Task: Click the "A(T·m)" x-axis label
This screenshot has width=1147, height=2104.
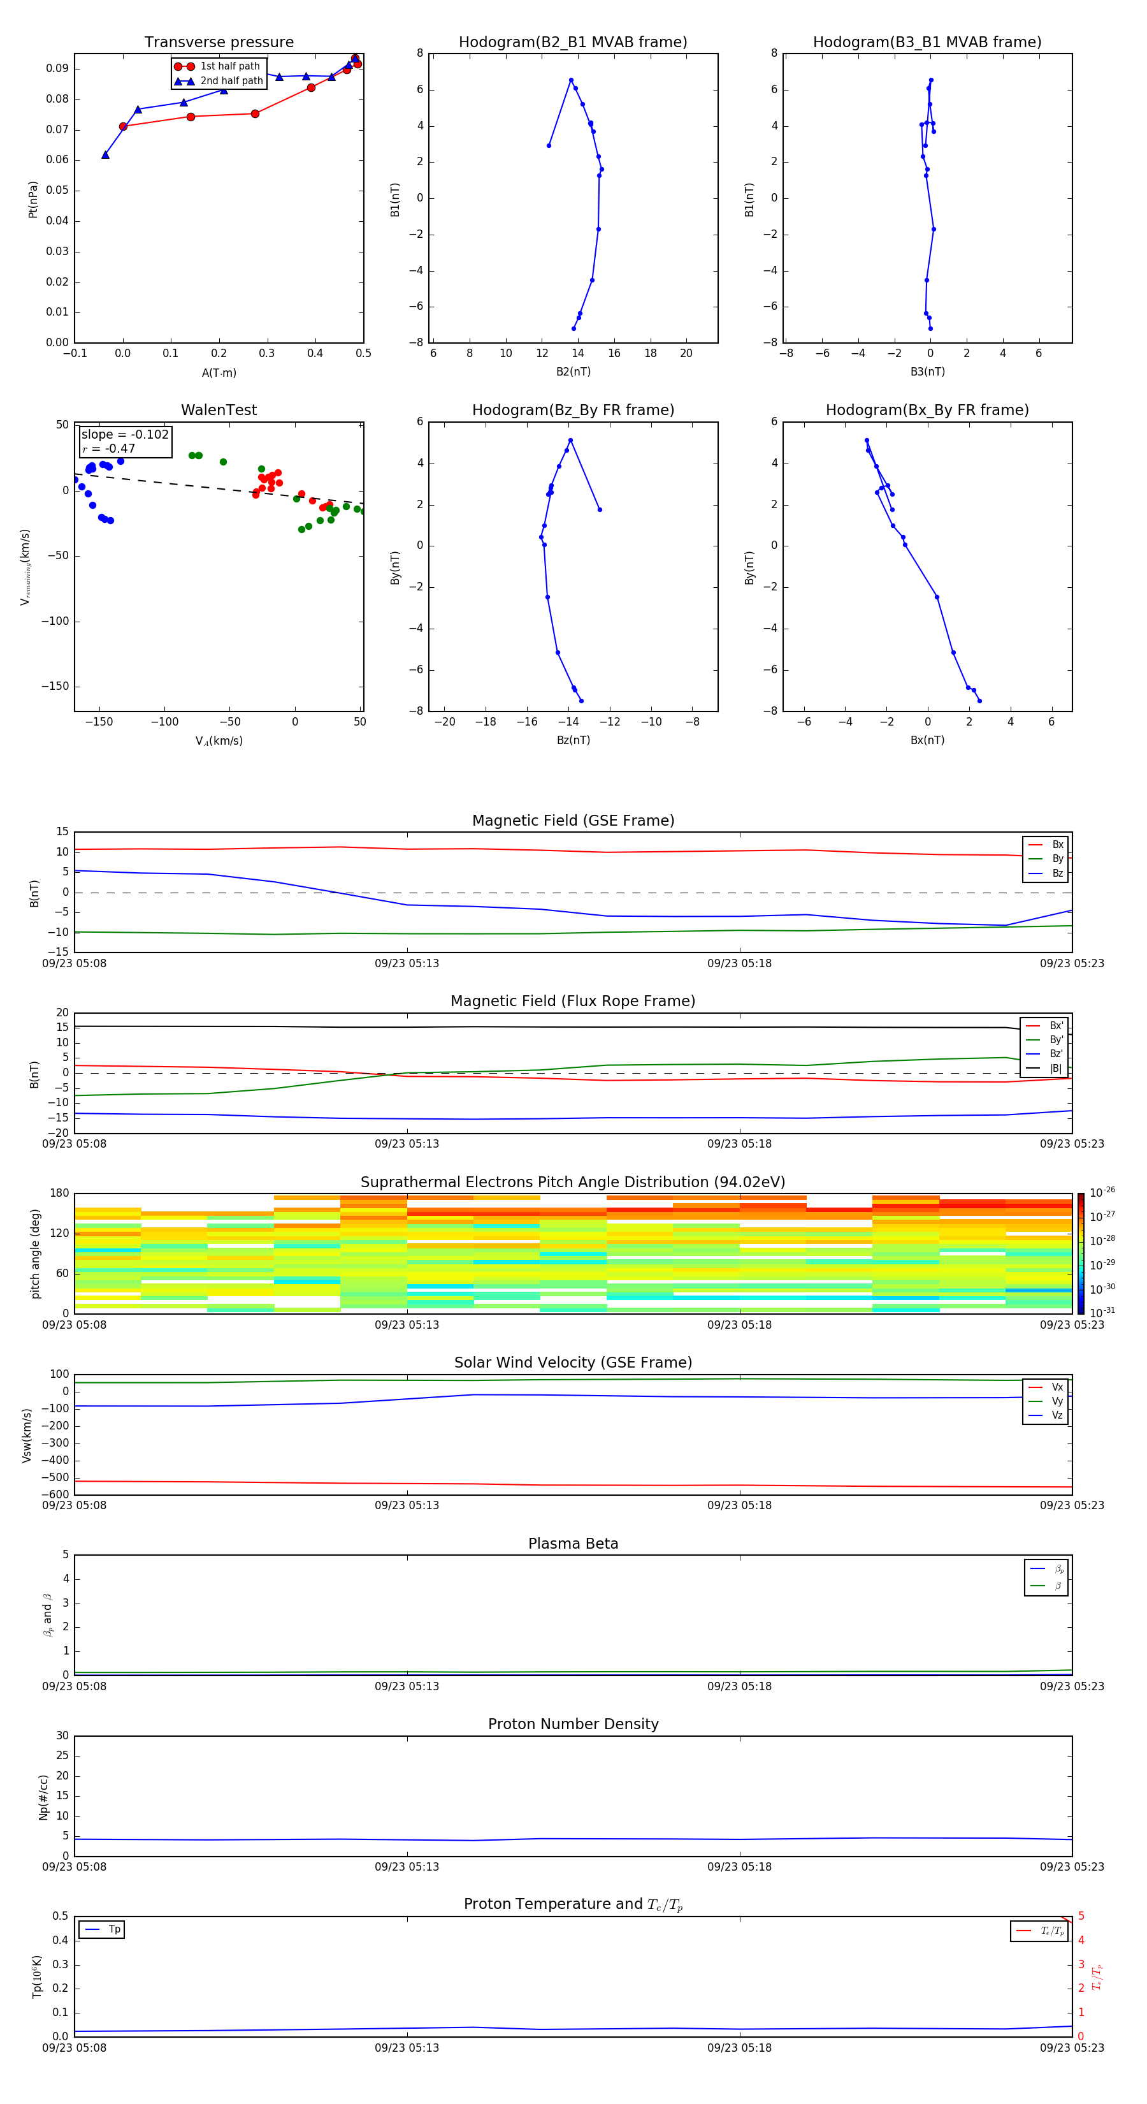Action: coord(219,372)
